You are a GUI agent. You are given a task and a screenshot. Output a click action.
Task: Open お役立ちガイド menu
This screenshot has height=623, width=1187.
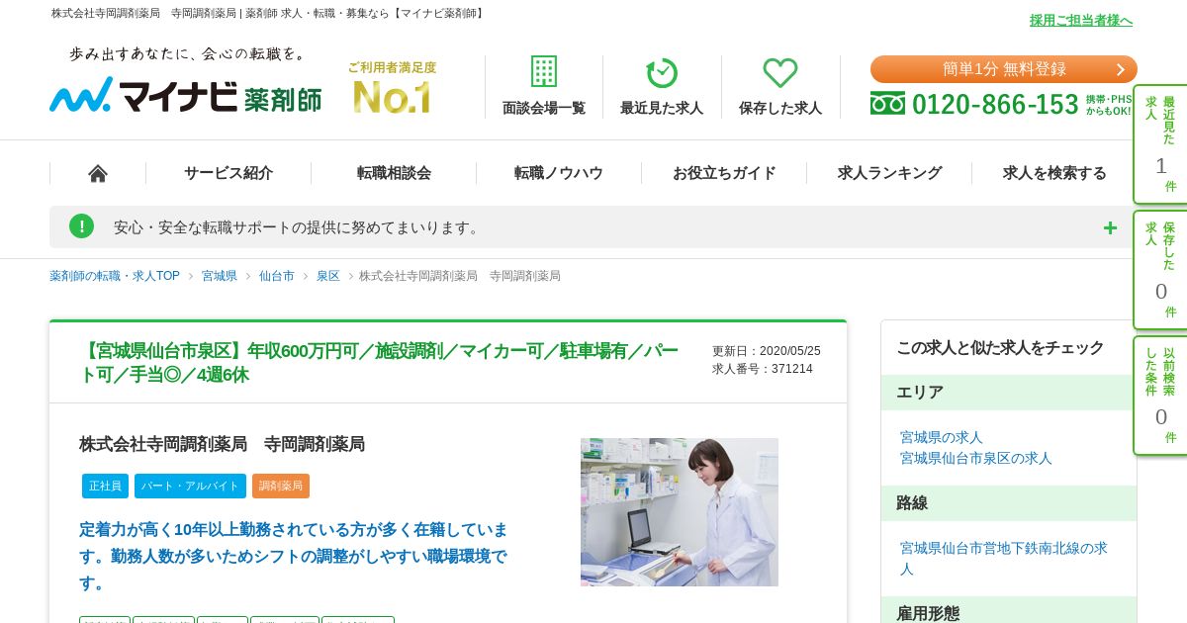click(x=724, y=173)
